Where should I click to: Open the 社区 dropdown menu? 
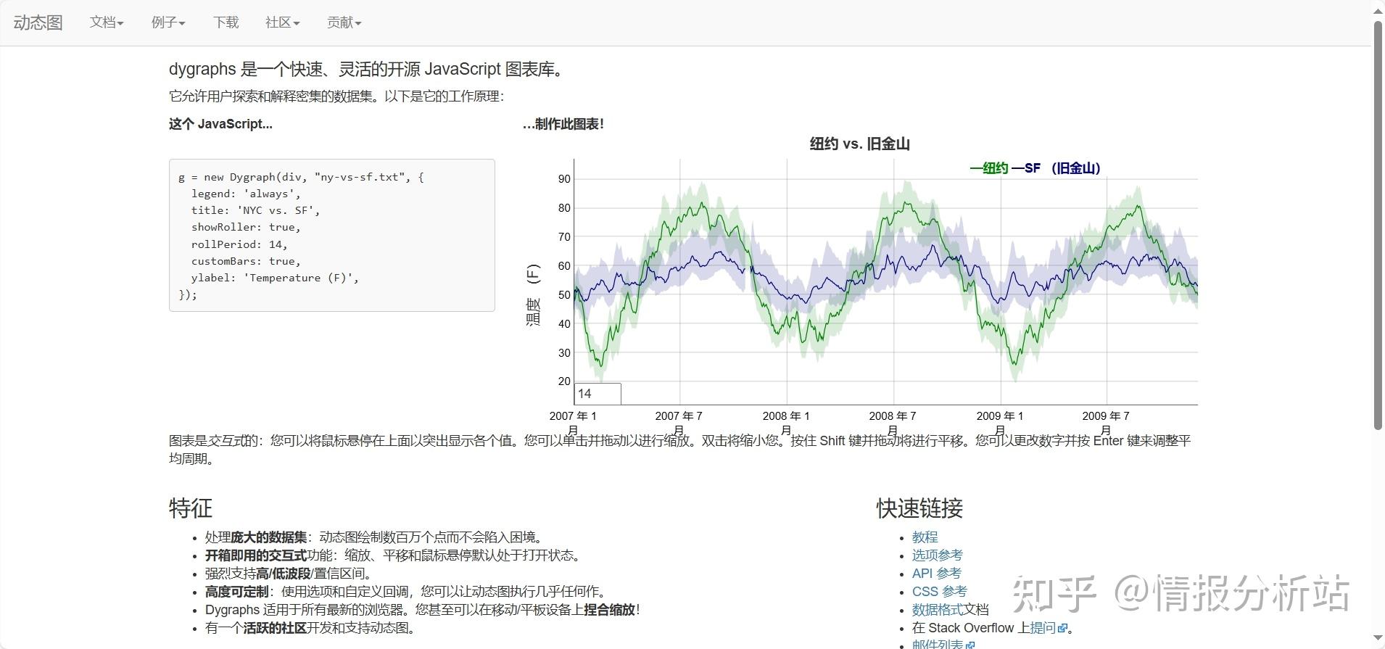(282, 22)
